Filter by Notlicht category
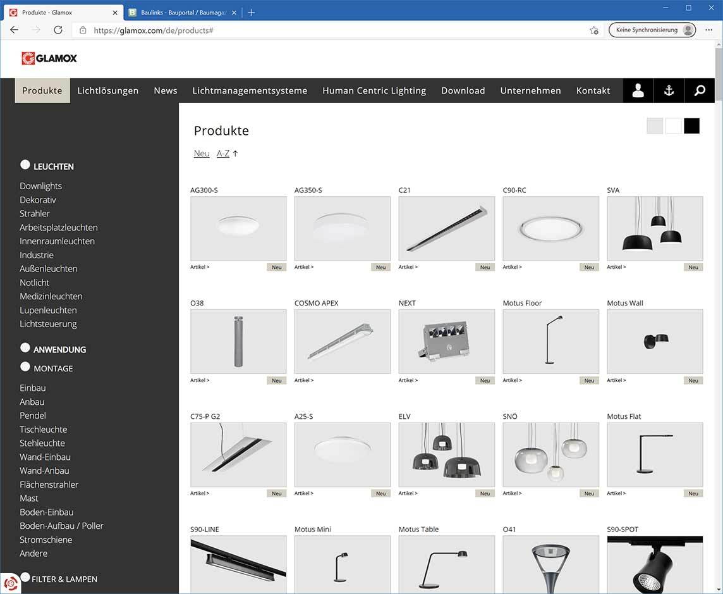723x594 pixels. coord(34,283)
